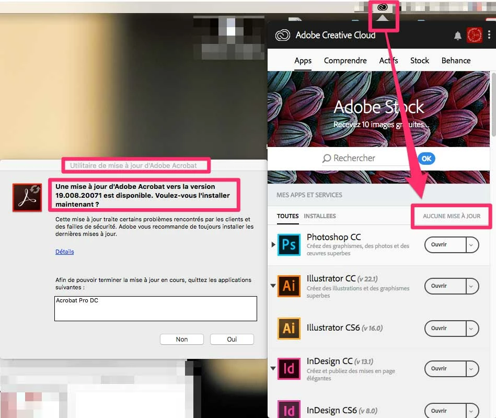This screenshot has width=496, height=418.
Task: Click the Adobe Stock banner image
Action: (378, 109)
